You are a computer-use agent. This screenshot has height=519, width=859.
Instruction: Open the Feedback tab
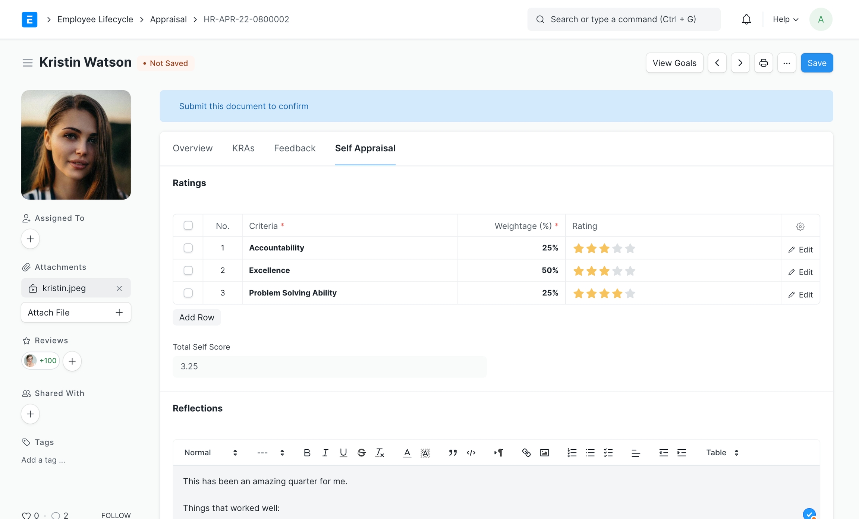[x=295, y=148]
